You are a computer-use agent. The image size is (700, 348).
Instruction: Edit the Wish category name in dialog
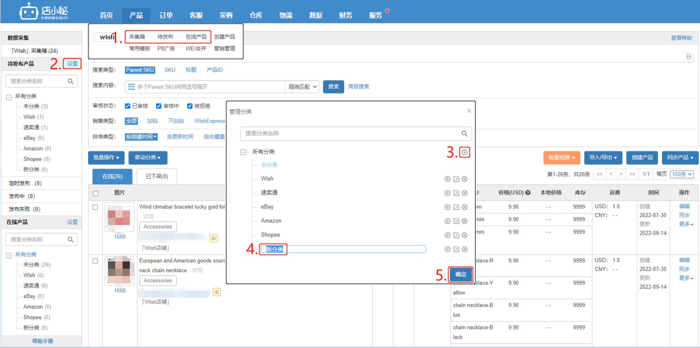[456, 179]
